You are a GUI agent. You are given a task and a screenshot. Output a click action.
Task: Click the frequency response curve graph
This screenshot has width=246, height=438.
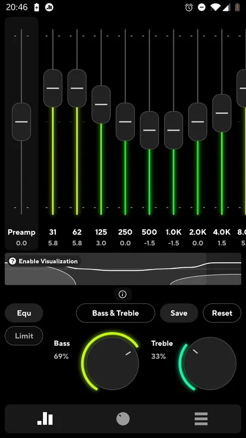(x=123, y=269)
